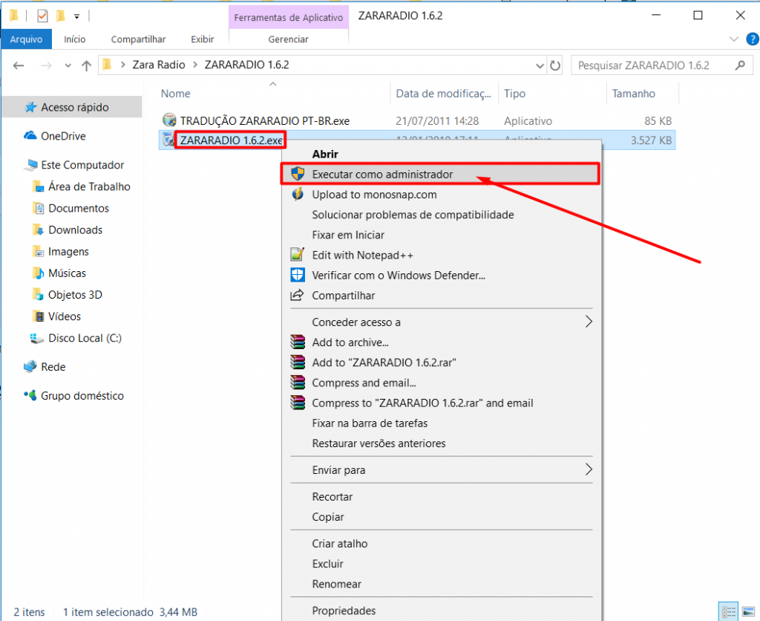Expand the Conceder acesso a submenu arrow

[589, 322]
